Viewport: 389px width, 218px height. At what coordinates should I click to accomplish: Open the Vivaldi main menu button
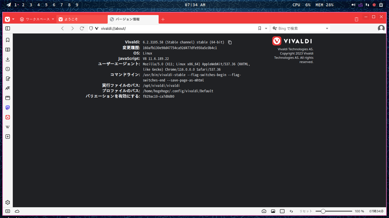coord(7,19)
